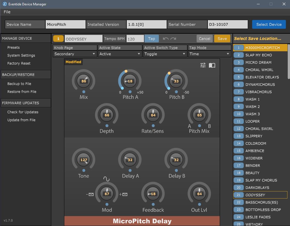Click the blue dot under Delay B knob
This screenshot has height=226, width=290.
click(176, 170)
